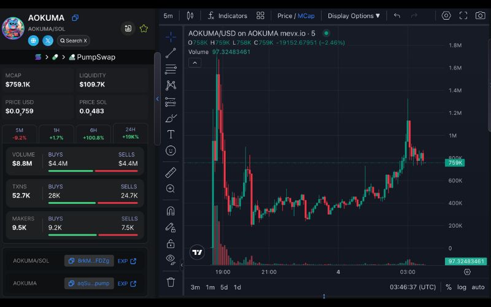Toggle log scale mode
The image size is (491, 307).
click(x=462, y=287)
